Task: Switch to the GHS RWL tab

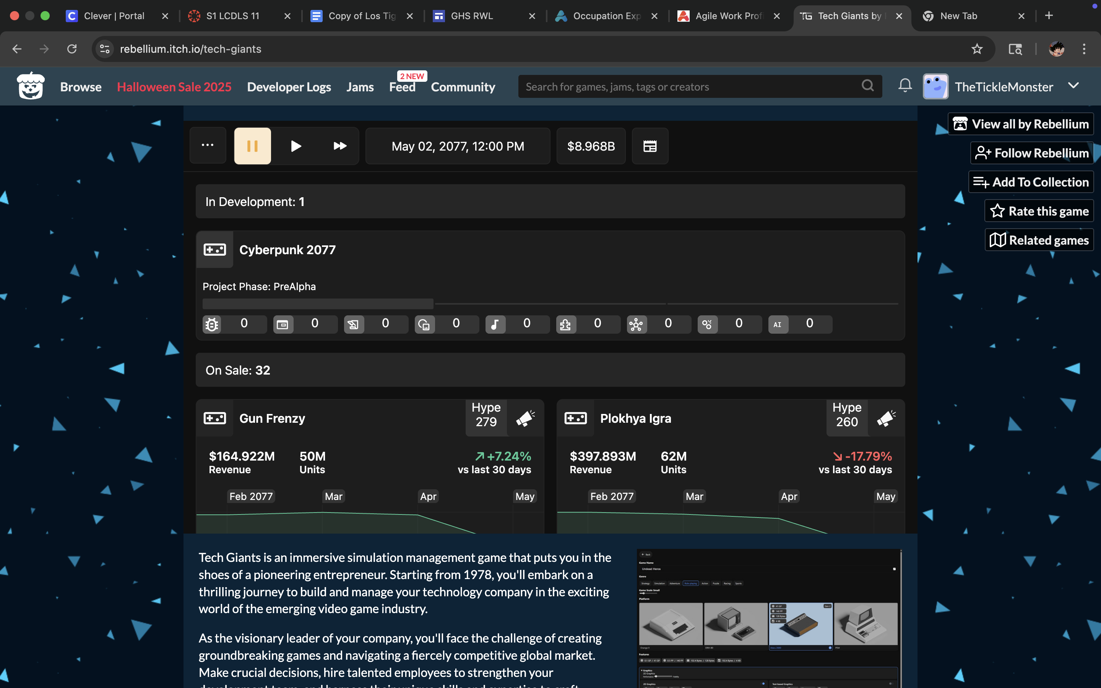Action: click(x=472, y=16)
